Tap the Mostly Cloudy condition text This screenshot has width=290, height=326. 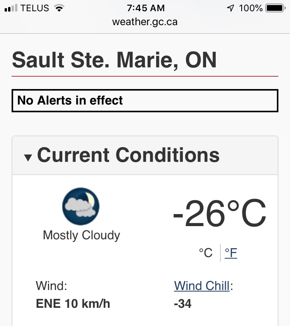(81, 235)
